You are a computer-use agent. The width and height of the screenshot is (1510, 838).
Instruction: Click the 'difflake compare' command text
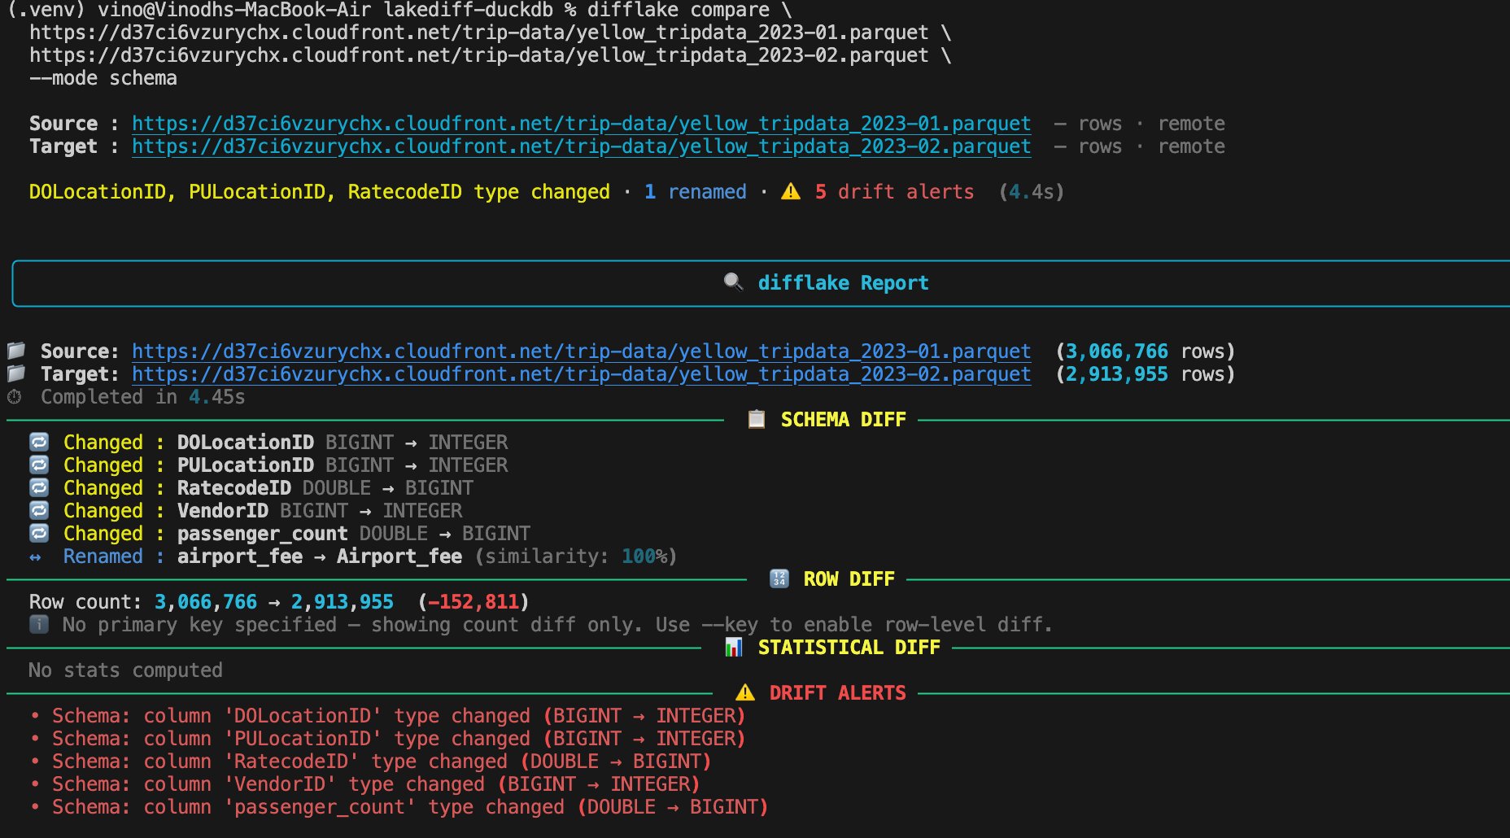click(679, 11)
